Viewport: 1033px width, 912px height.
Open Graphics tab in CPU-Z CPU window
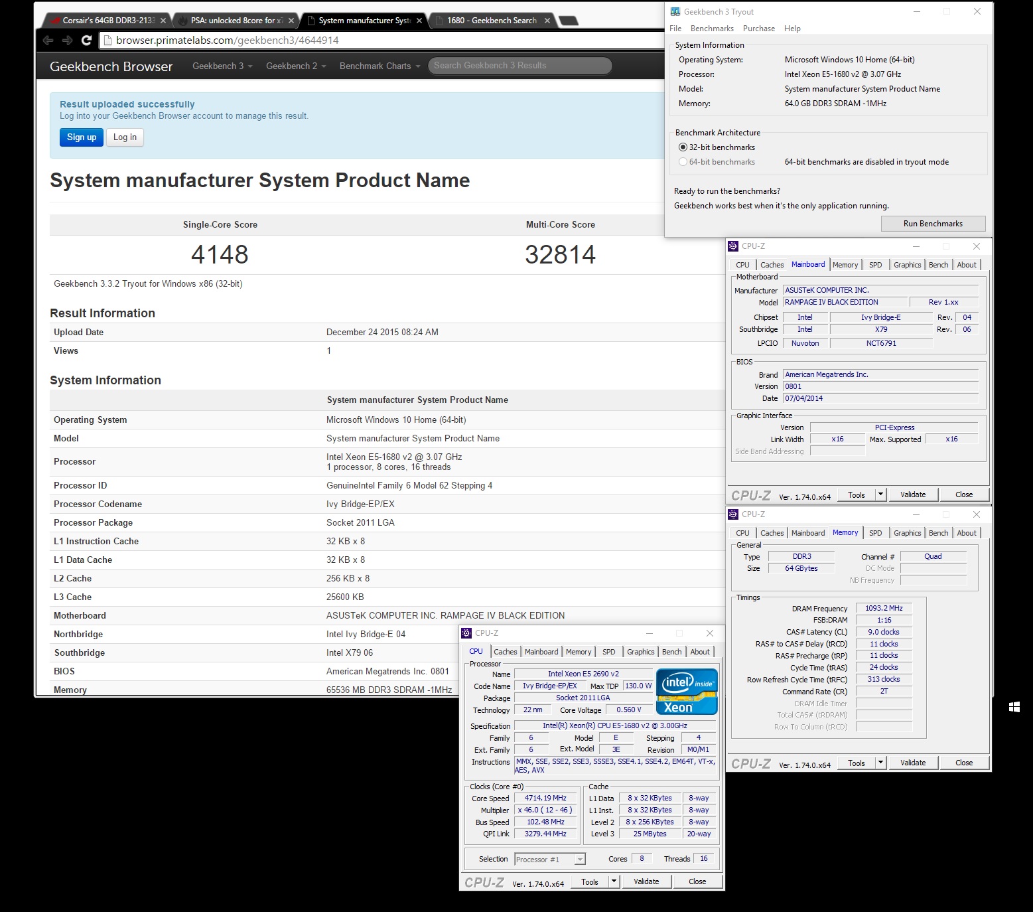[x=640, y=652]
